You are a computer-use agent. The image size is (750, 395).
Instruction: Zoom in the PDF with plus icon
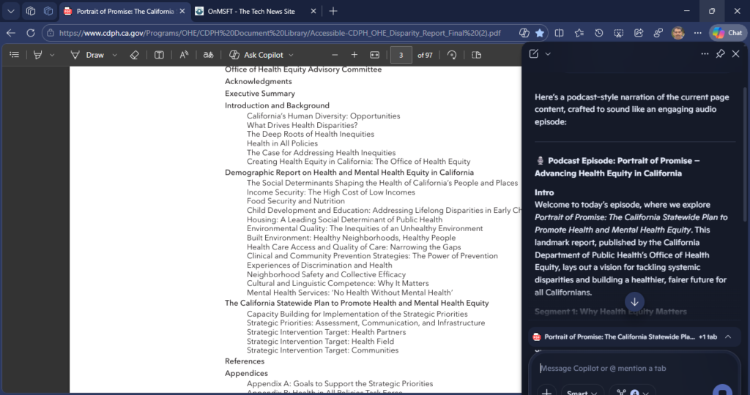354,55
